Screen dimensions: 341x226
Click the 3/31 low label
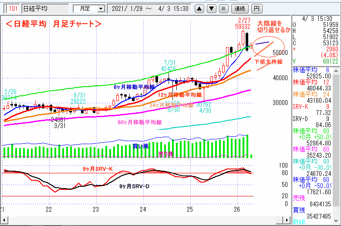60,126
